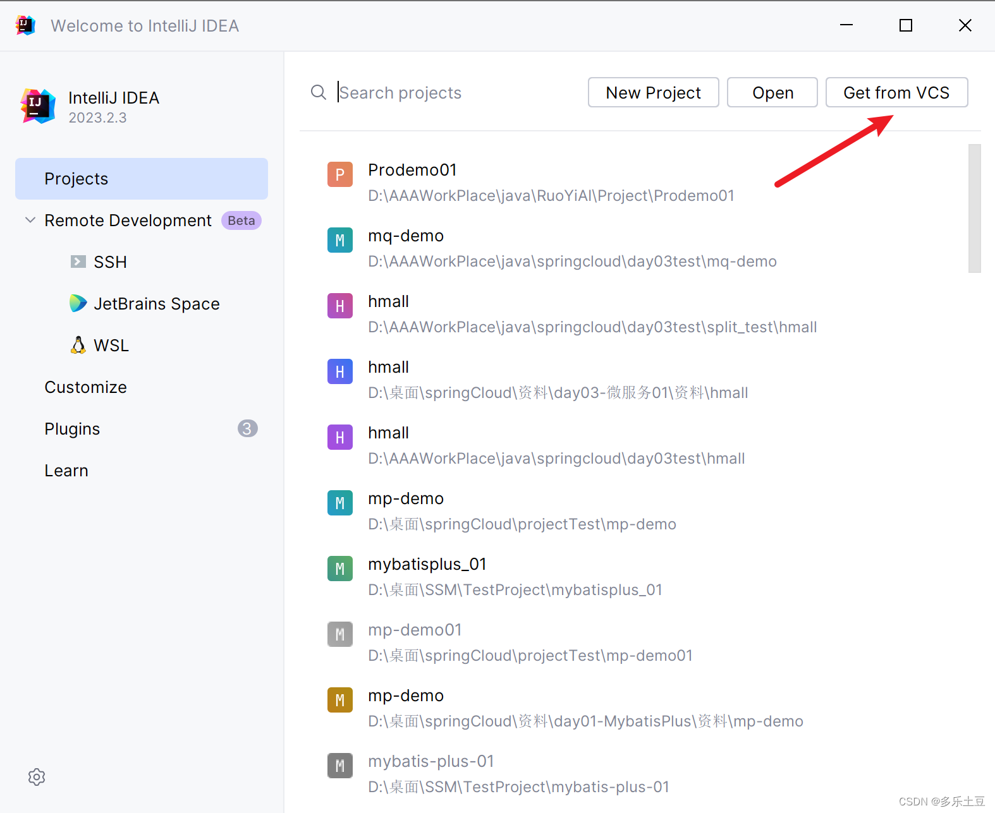This screenshot has width=995, height=813.
Task: Click the Beta badge
Action: point(241,220)
